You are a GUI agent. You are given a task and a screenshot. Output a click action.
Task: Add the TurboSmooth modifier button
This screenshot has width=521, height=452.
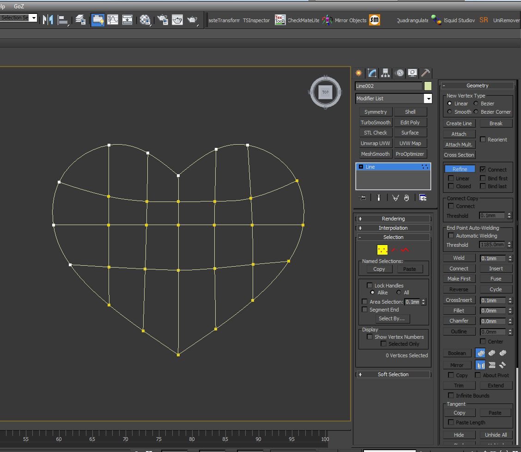pos(376,122)
